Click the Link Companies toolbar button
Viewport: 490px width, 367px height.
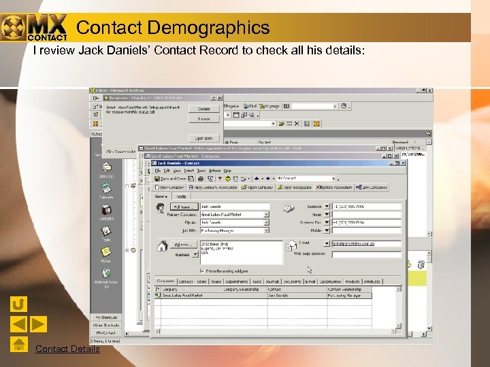pyautogui.click(x=372, y=188)
